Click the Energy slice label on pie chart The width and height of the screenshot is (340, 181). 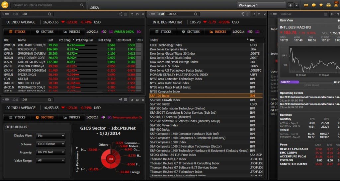click(135, 172)
